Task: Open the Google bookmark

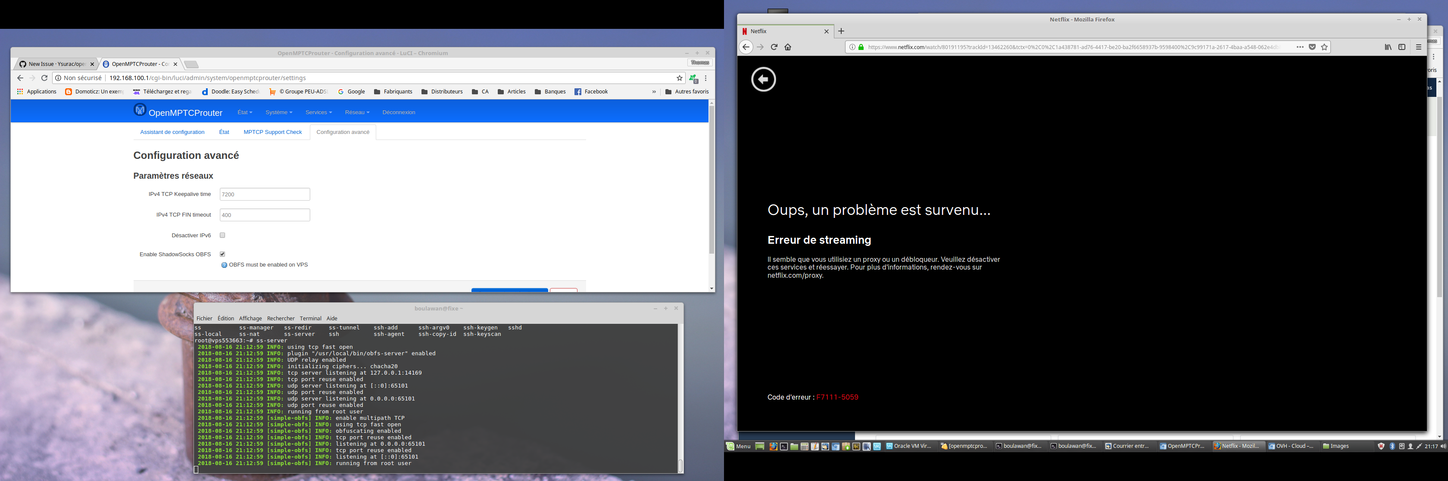Action: click(x=351, y=92)
